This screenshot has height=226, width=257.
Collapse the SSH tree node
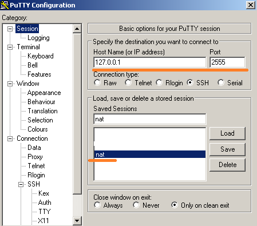21,184
